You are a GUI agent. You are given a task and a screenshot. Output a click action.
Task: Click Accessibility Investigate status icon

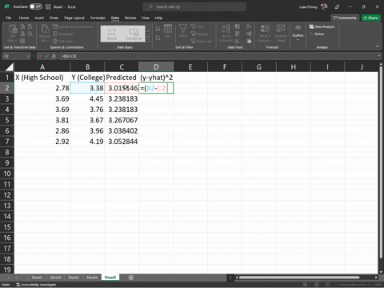[x=36, y=285]
